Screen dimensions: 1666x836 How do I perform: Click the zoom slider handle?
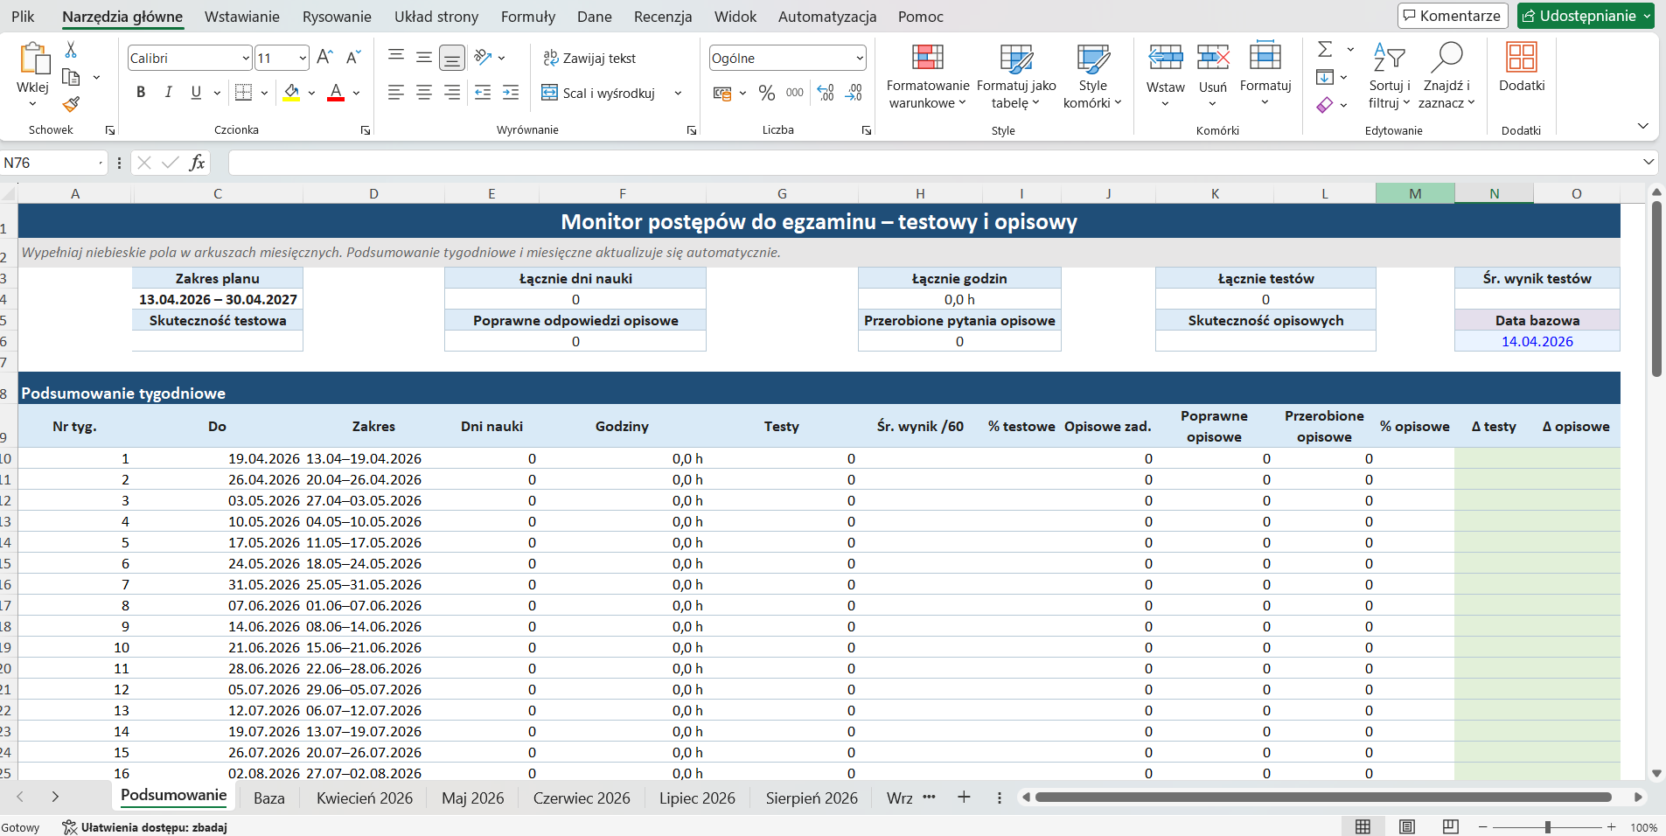pyautogui.click(x=1547, y=826)
